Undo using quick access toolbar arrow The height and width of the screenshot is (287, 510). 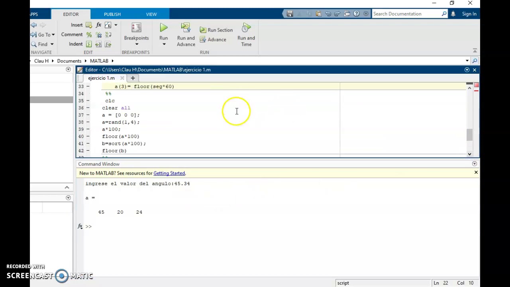(328, 14)
